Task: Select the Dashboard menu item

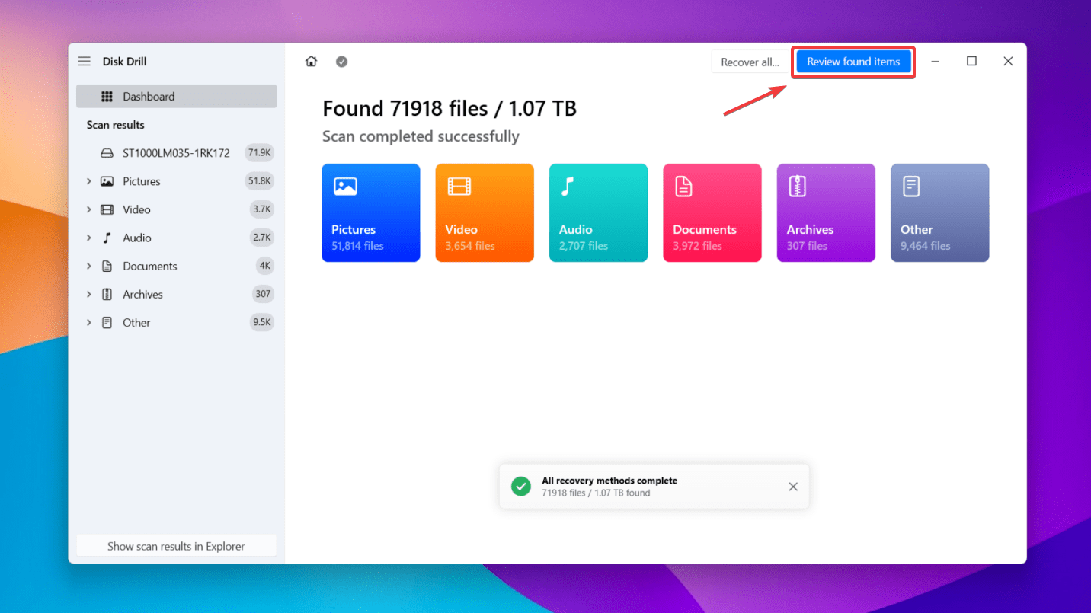Action: click(176, 97)
